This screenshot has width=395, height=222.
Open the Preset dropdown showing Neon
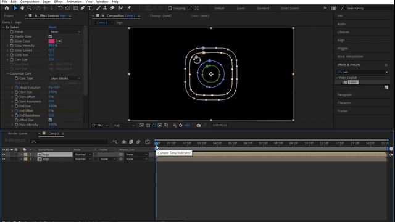65,32
